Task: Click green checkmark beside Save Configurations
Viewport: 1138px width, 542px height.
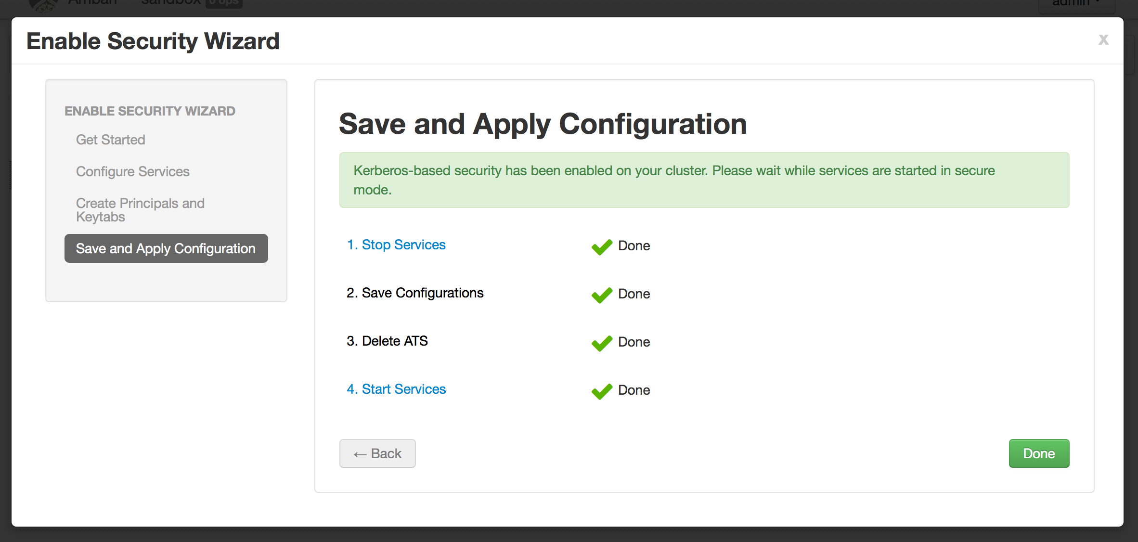Action: click(602, 295)
